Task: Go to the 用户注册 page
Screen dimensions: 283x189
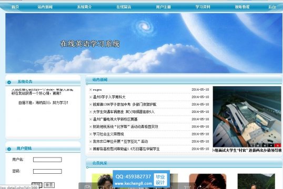Action: (x=164, y=7)
